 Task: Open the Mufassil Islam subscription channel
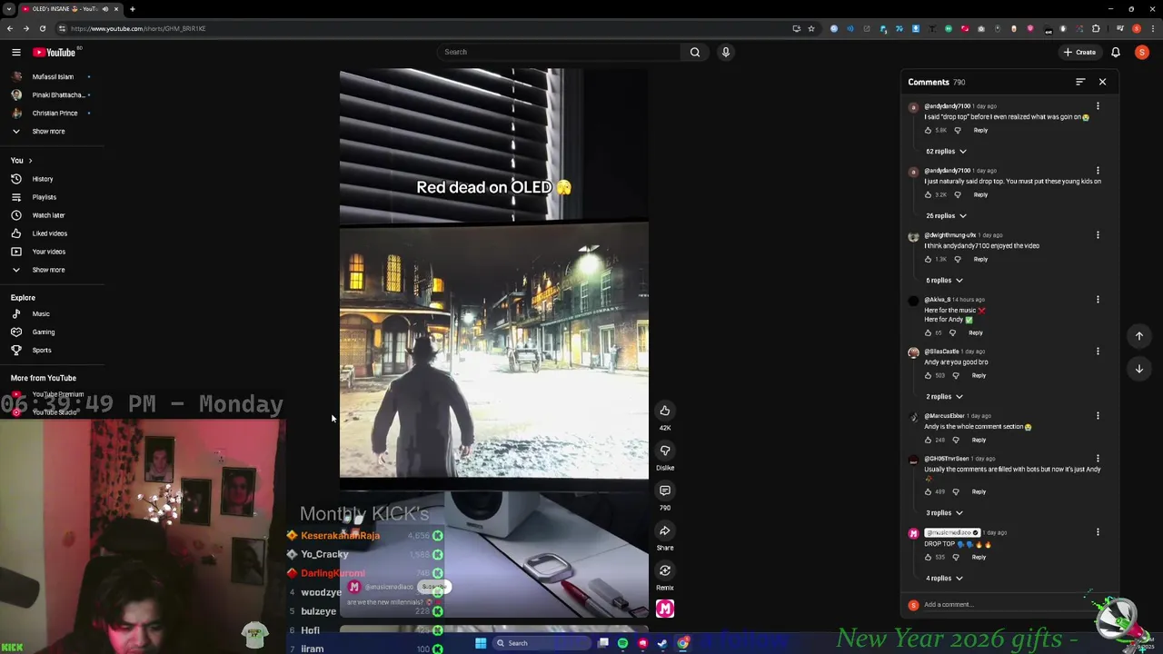coord(51,76)
